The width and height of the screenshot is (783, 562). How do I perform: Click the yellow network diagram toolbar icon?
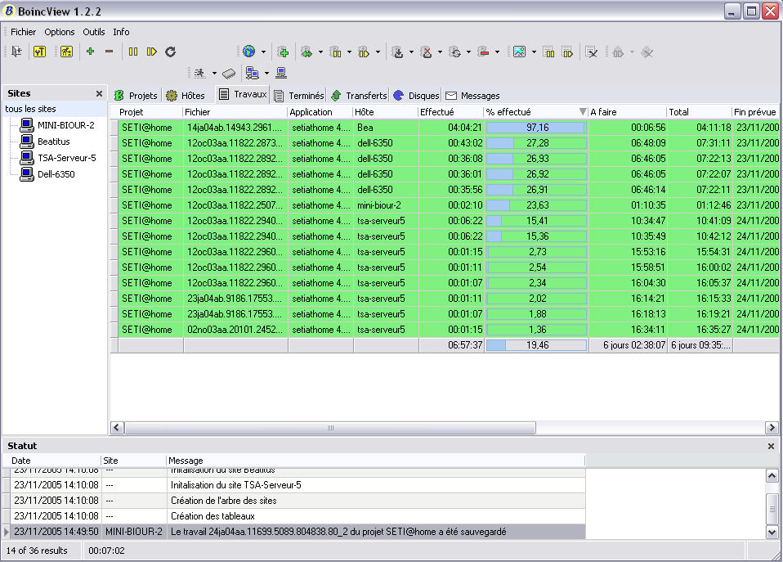(x=66, y=52)
